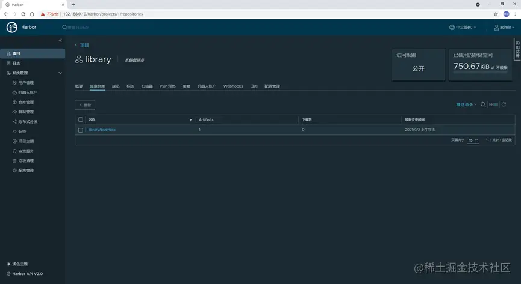Screen dimensions: 521x284
Task: Open 审查服务 interrogation services page
Action: pyautogui.click(x=26, y=151)
